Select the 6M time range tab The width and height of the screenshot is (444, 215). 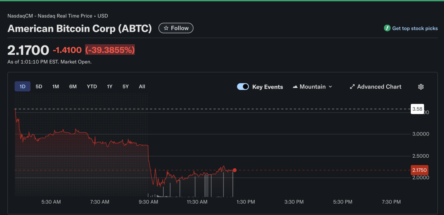pos(73,86)
